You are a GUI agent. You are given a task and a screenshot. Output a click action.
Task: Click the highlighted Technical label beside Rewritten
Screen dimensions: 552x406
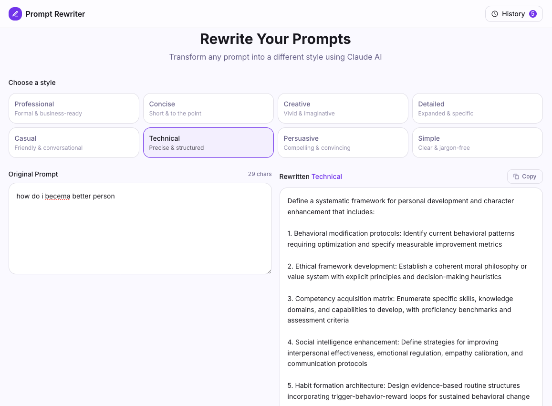pyautogui.click(x=327, y=177)
